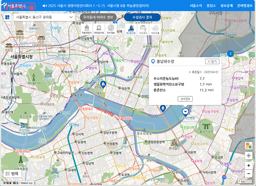Toggle the 자치구별 district layer
Screen dimensions: 256x186
tap(155, 29)
